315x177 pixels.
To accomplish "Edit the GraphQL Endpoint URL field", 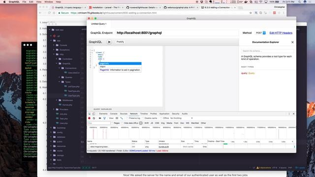I will 177,33.
